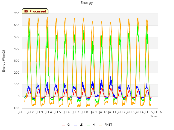Click the 500 y-axis tick label

[17, 37]
